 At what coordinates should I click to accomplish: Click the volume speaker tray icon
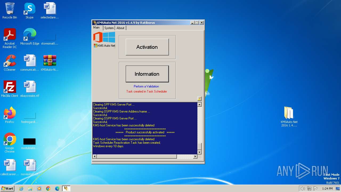click(303, 189)
